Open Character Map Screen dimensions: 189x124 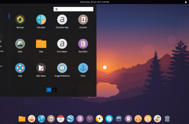coord(62,20)
